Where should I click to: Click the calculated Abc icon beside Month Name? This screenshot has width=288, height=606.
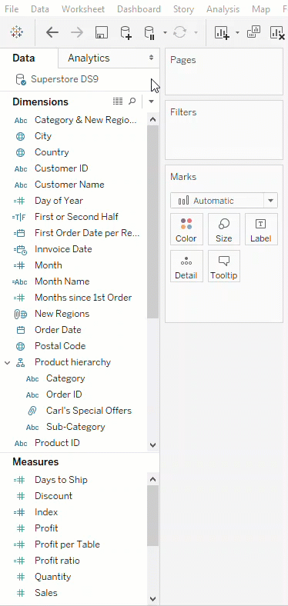[20, 282]
